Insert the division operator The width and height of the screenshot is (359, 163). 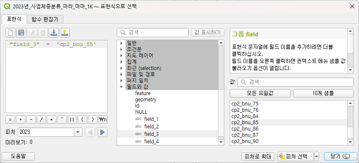pos(41,120)
